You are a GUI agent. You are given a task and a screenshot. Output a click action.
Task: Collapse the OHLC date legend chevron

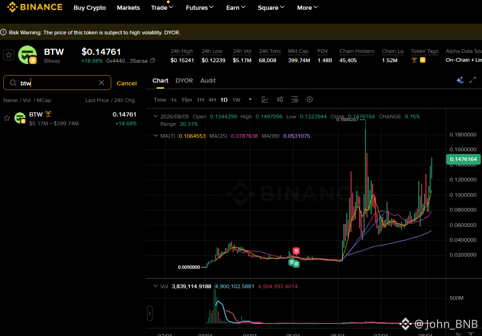pos(156,116)
